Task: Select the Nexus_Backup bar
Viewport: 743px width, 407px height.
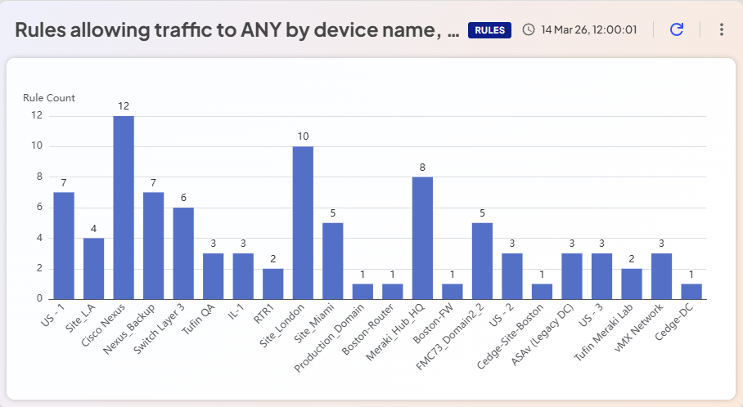Action: point(154,246)
